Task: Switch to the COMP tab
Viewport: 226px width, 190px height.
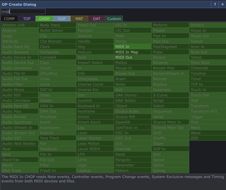Action: click(x=9, y=19)
